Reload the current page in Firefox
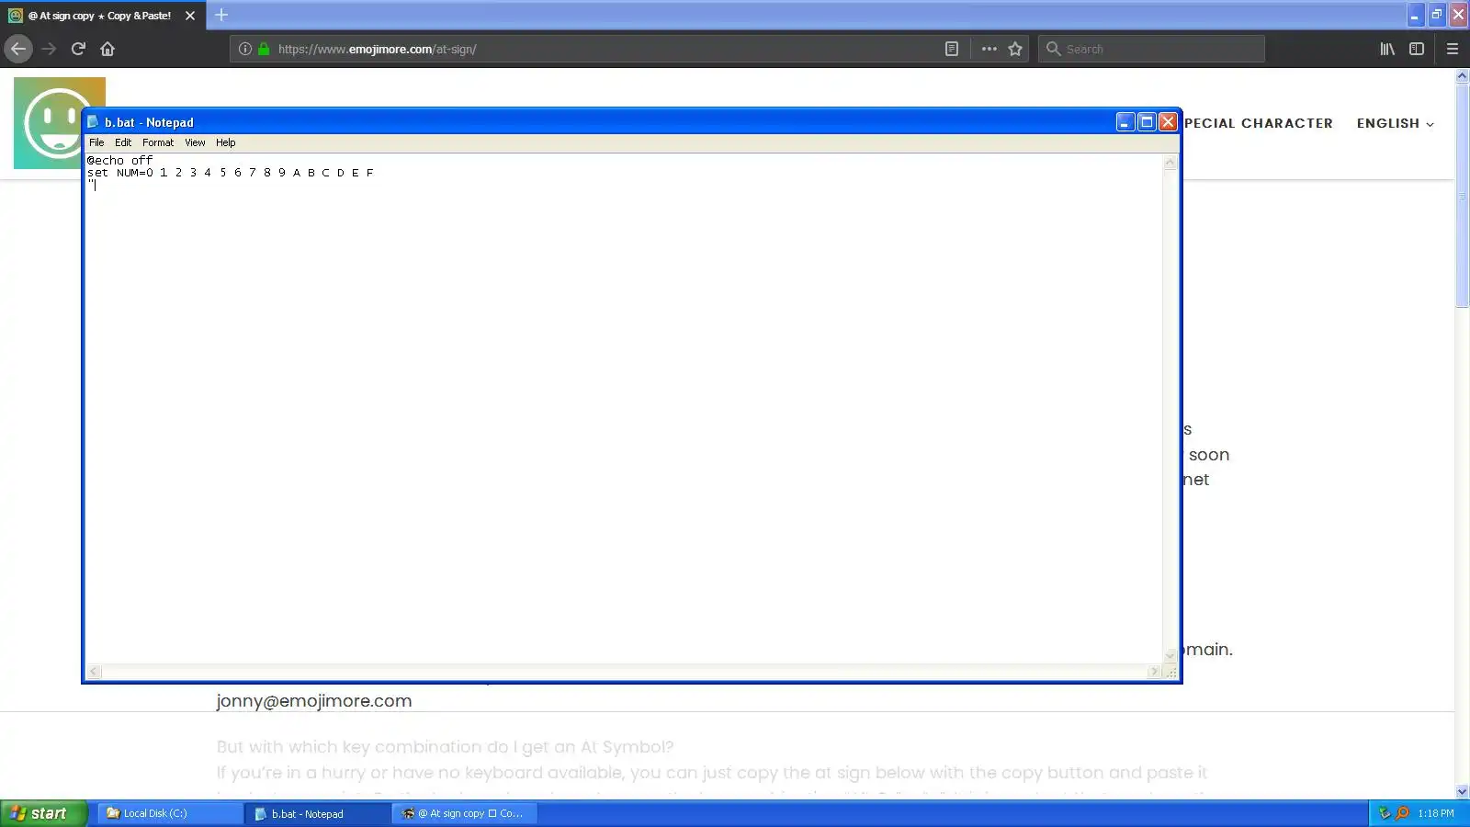Image resolution: width=1470 pixels, height=827 pixels. (x=78, y=49)
